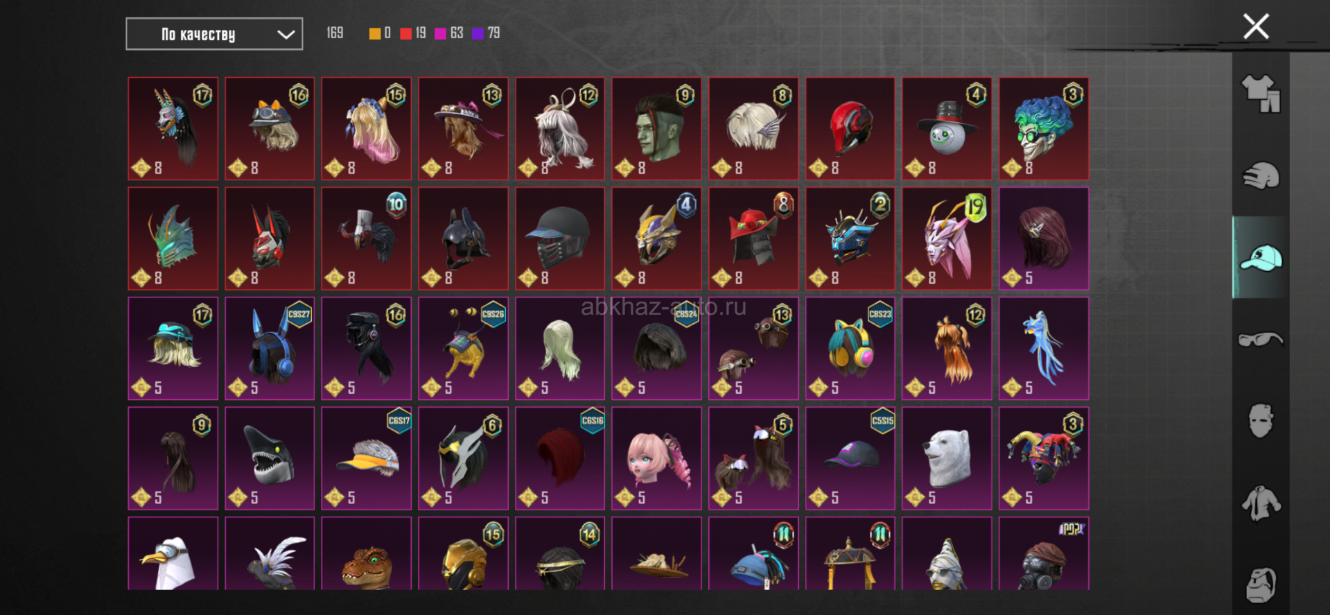Open the backpack category icon
Screen dimensions: 1330x615
pos(1261,584)
